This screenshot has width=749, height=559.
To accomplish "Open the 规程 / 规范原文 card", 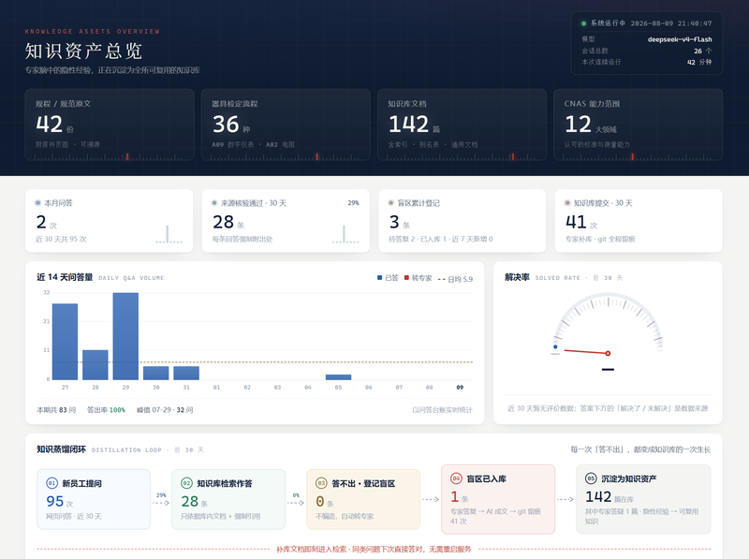I will [x=110, y=125].
